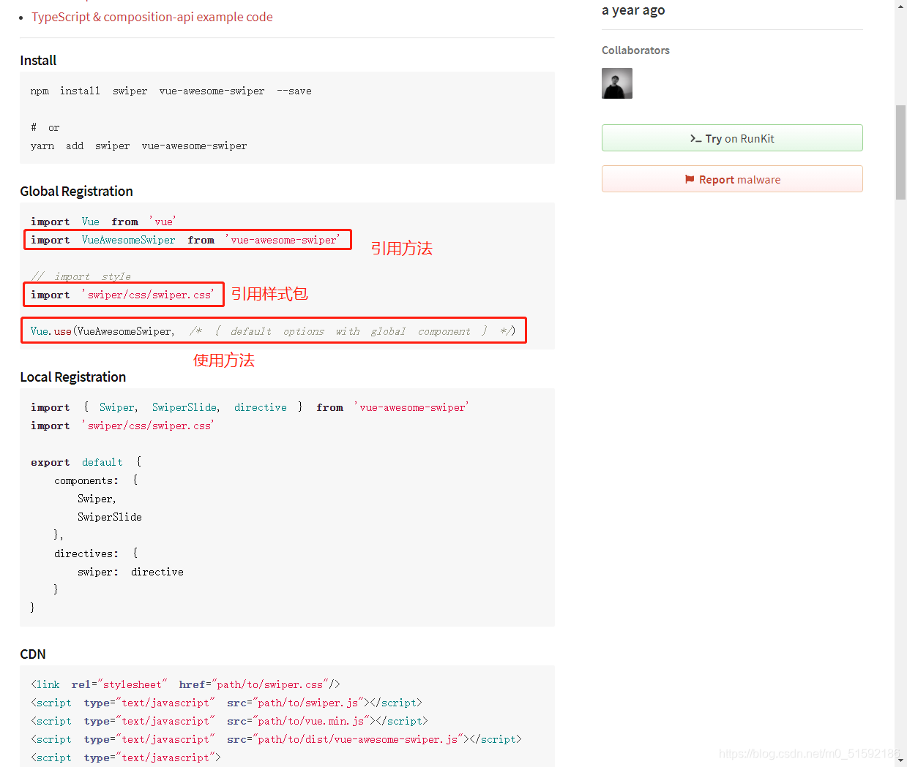
Task: Click the Try on RunKit button
Action: pos(732,138)
